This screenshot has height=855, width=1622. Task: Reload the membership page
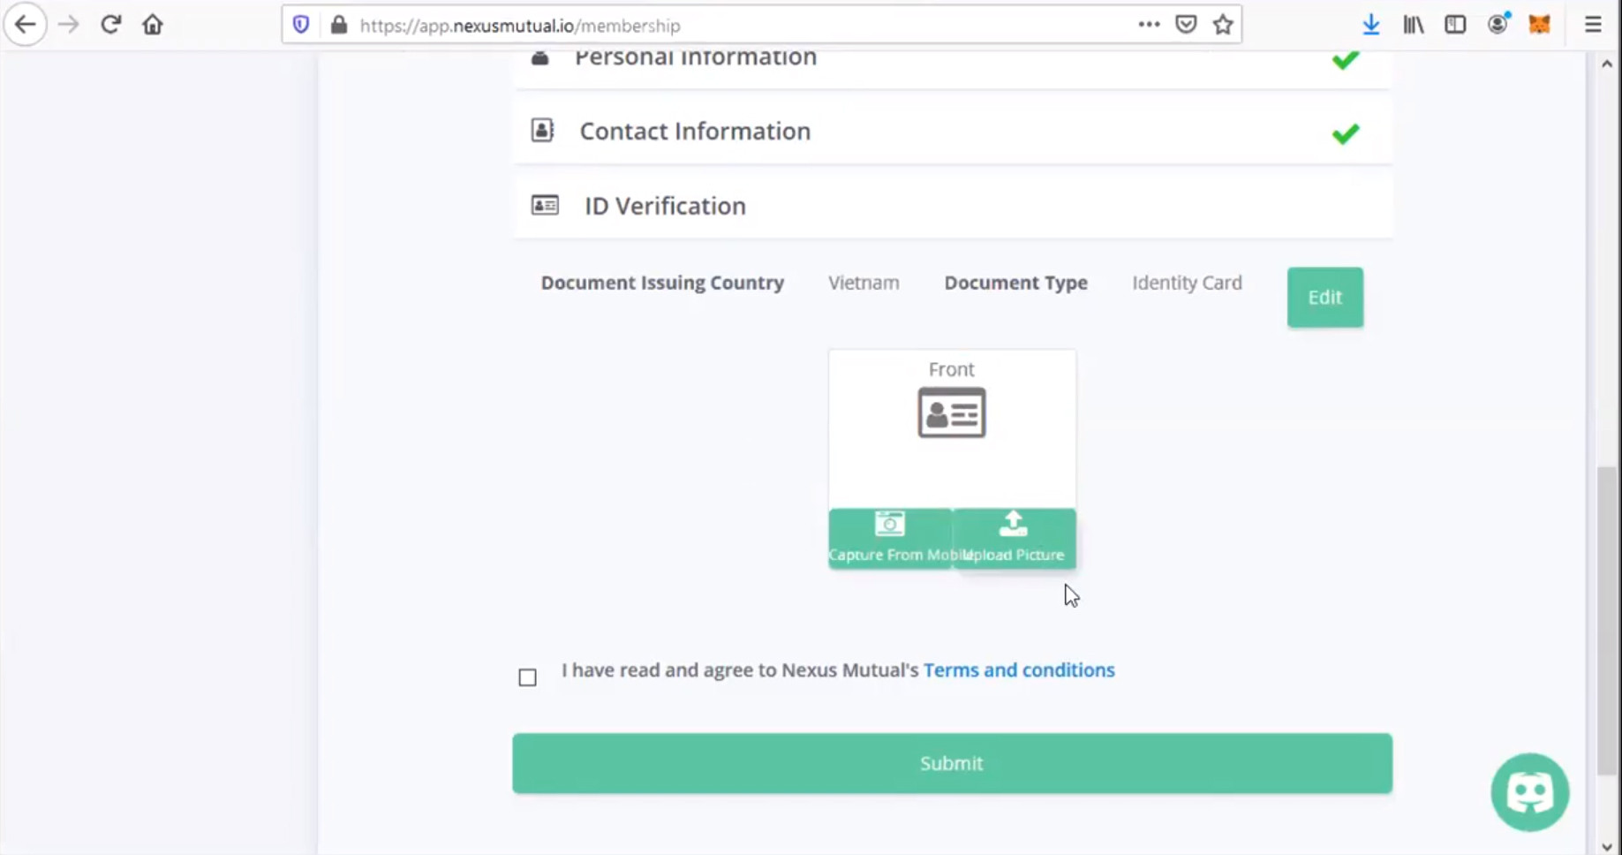click(110, 25)
